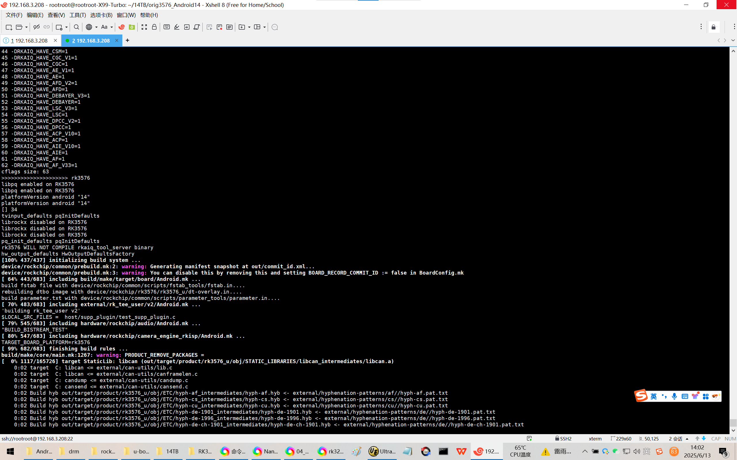Launch the Xftp file transfer icon
The image size is (737, 460).
click(x=132, y=27)
